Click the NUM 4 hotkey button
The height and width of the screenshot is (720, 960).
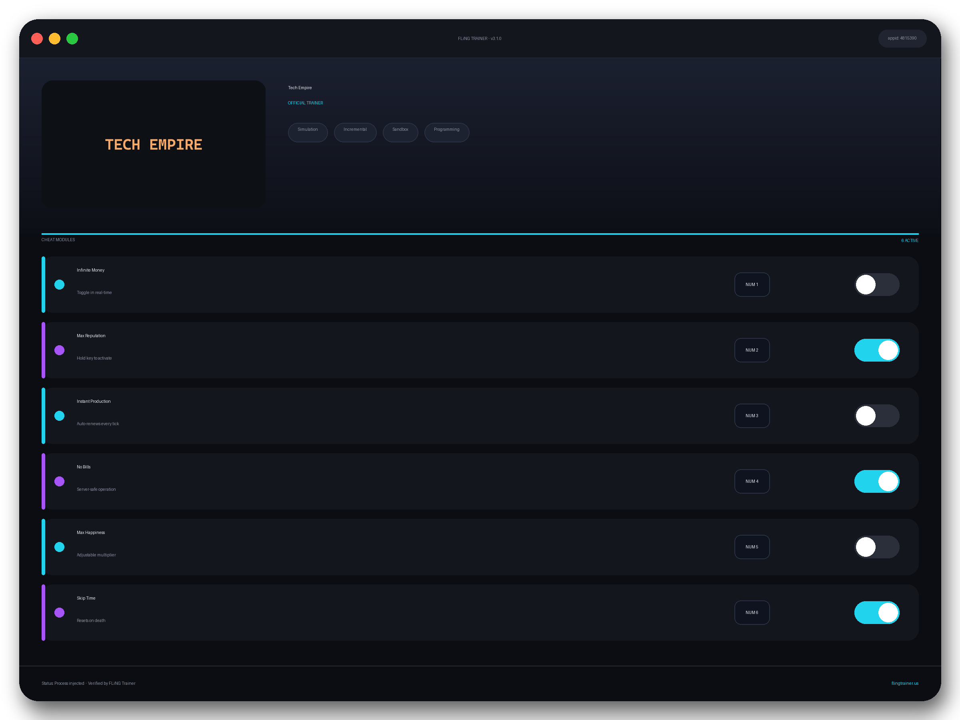click(752, 481)
